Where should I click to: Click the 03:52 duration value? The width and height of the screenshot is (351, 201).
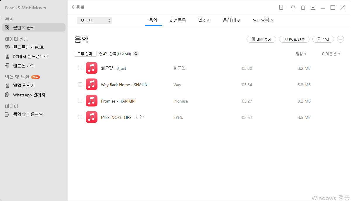[247, 117]
